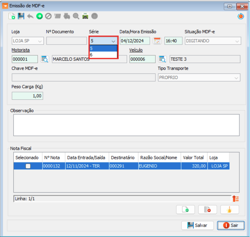The image size is (250, 237).
Task: Click the Valor Total column header
Action: [193, 157]
